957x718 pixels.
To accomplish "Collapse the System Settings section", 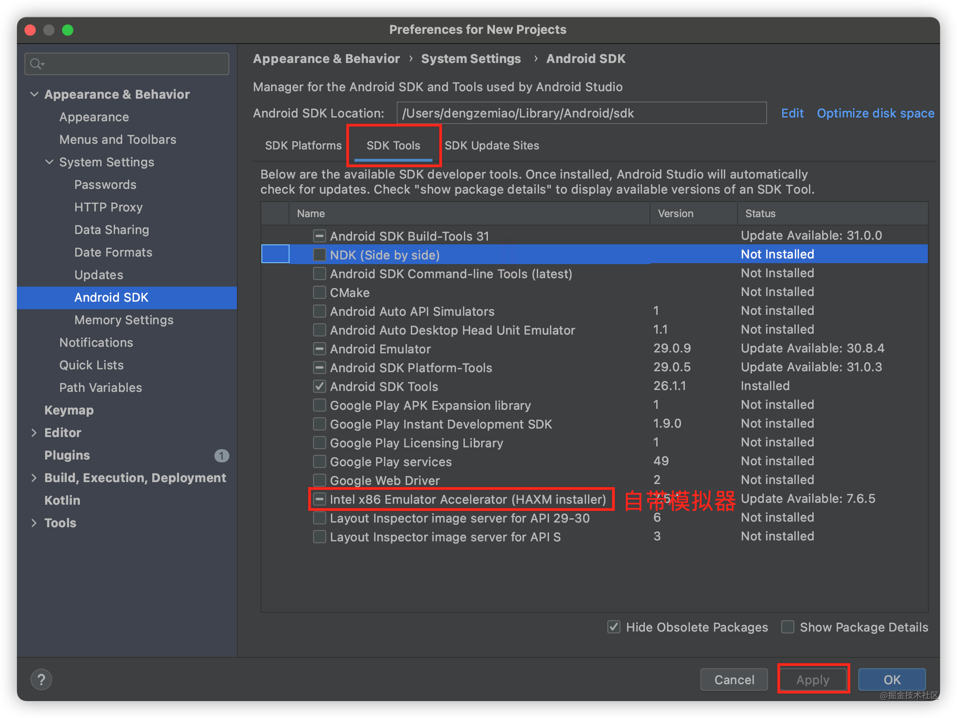I will coord(50,162).
